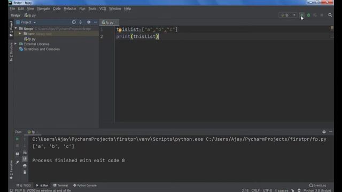This screenshot has width=342, height=192.
Task: Click the locate/select opened file target icon
Action: 74,22
